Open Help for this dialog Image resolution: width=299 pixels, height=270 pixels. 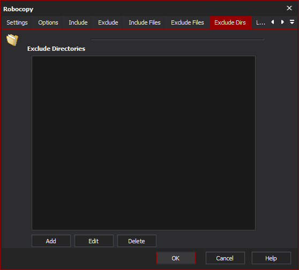[271, 258]
